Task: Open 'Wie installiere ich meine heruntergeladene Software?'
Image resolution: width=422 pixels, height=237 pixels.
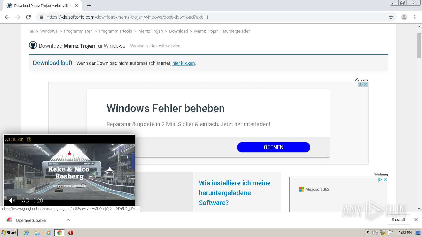Action: pyautogui.click(x=235, y=193)
